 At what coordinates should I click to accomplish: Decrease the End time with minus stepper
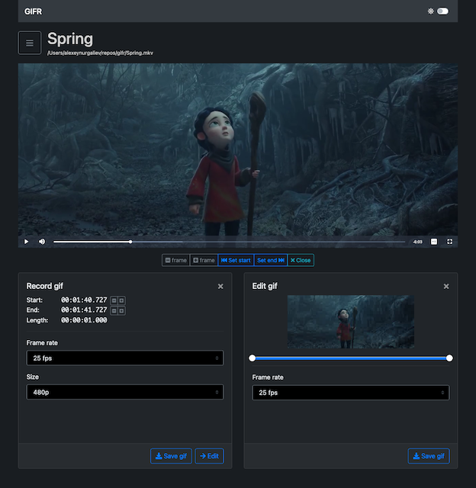pyautogui.click(x=114, y=310)
